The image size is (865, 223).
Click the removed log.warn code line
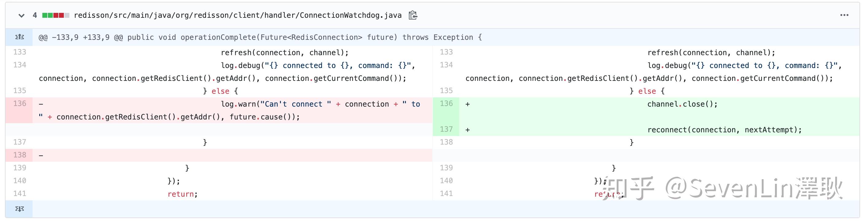(x=320, y=104)
